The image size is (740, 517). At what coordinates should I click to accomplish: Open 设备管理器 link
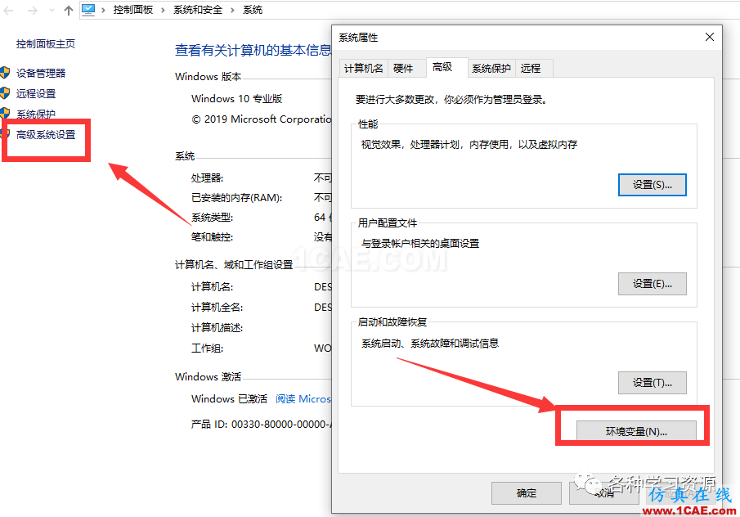point(41,73)
